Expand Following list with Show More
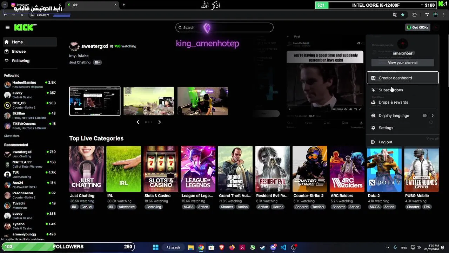 (x=12, y=136)
